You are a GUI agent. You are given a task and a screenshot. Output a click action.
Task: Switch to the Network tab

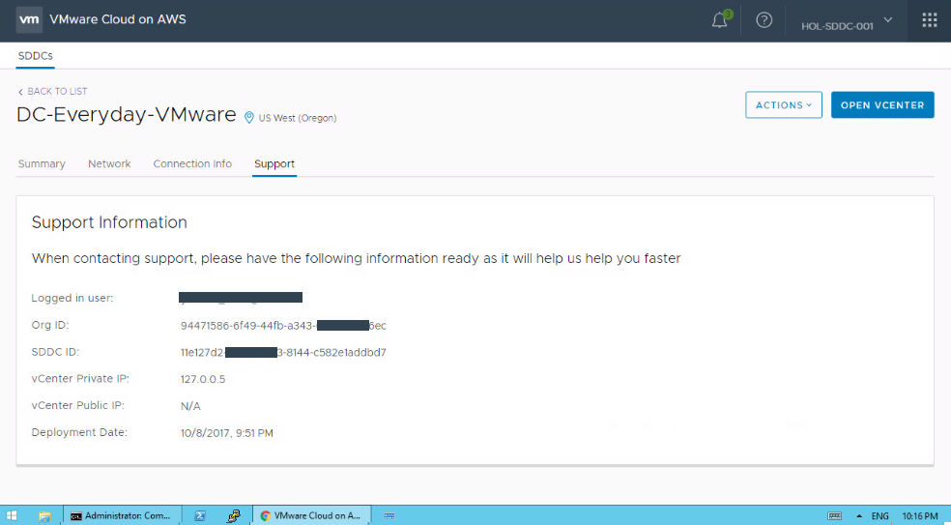click(109, 163)
